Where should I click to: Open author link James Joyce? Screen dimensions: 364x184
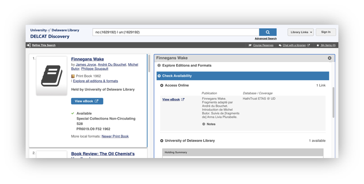[x=86, y=65]
